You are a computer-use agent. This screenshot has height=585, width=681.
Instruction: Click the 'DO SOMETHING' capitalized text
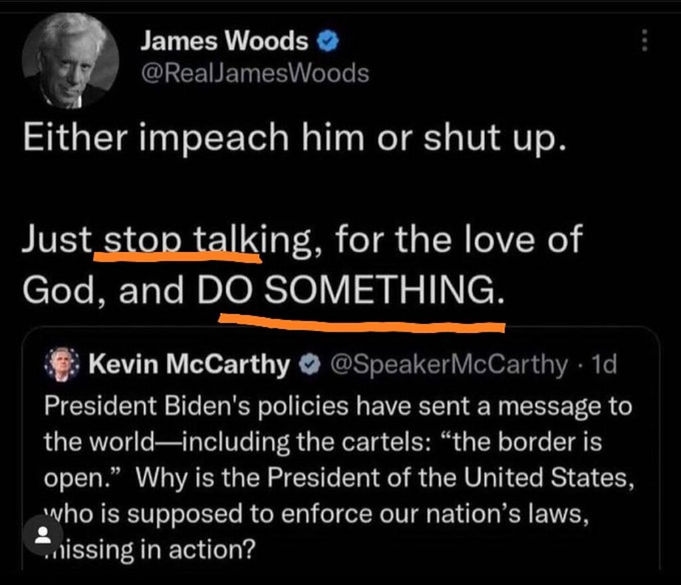351,290
